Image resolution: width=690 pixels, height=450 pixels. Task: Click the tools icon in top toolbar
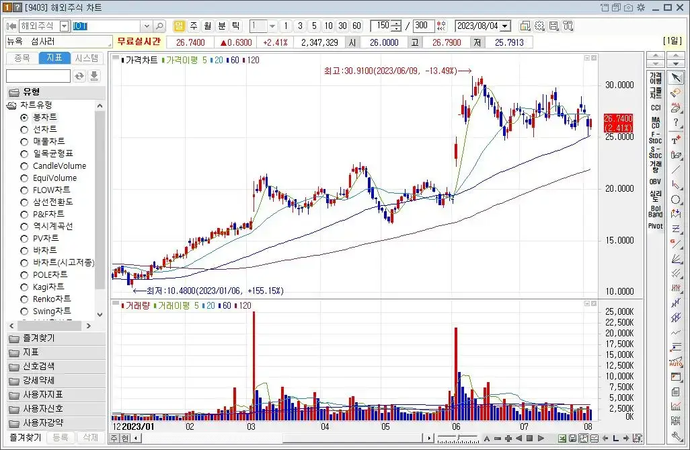[x=568, y=26]
